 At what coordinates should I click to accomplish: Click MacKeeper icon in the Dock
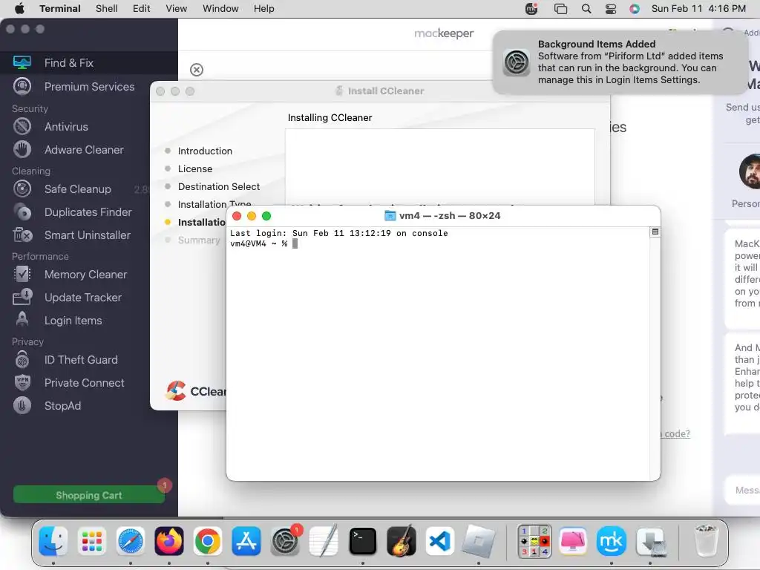pyautogui.click(x=612, y=541)
